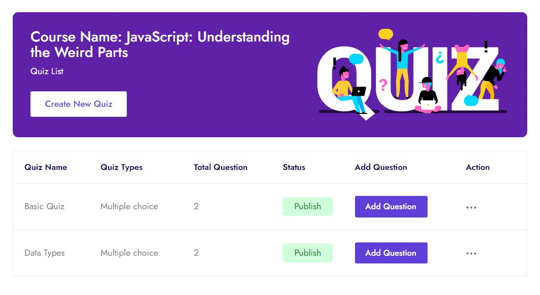Select the Action column header
540x295 pixels.
[x=478, y=167]
